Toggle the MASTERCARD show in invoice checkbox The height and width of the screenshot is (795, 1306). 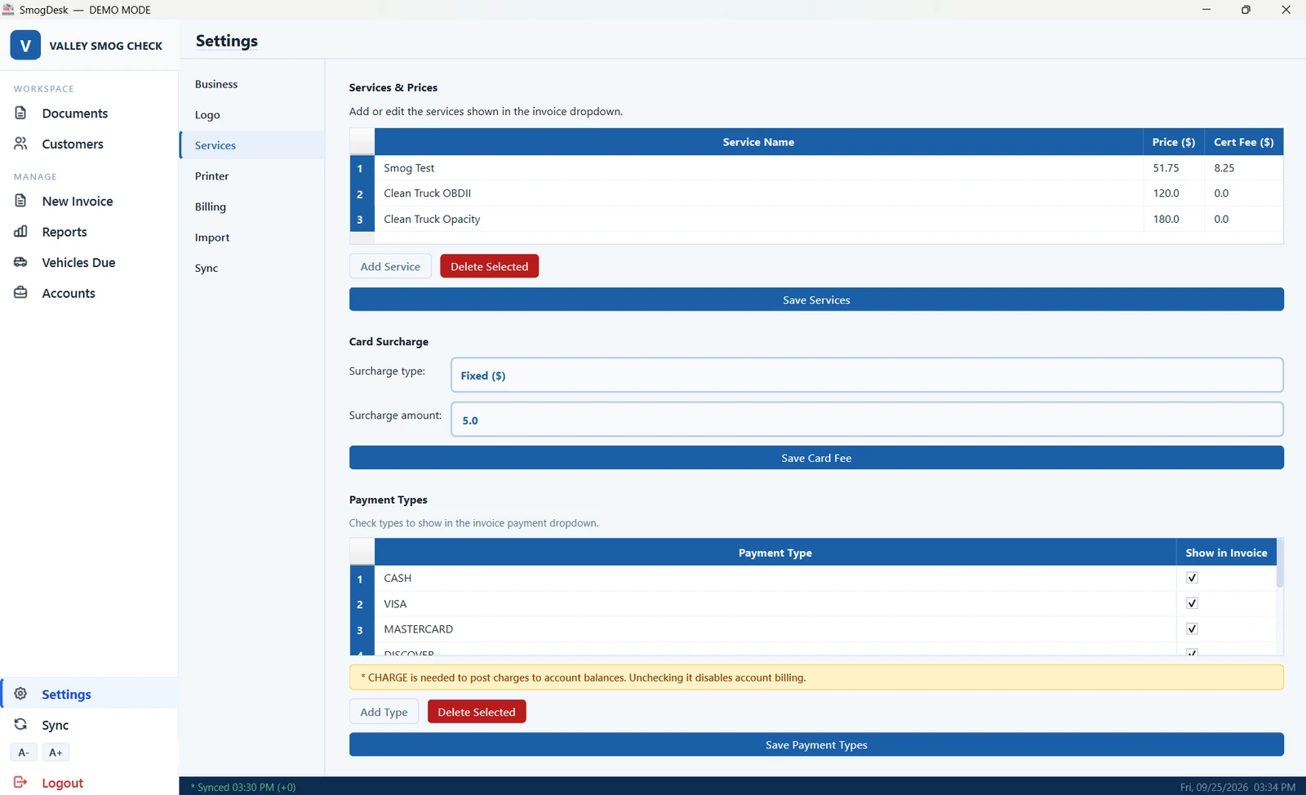pyautogui.click(x=1192, y=628)
